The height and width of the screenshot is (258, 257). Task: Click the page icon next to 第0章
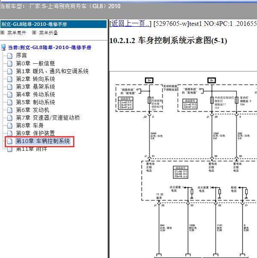[x=10, y=63]
